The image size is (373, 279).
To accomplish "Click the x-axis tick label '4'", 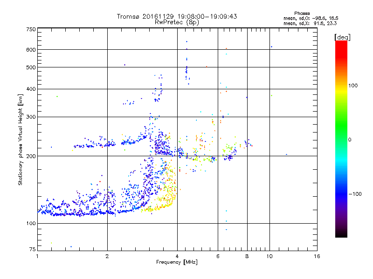I will click(x=177, y=256).
